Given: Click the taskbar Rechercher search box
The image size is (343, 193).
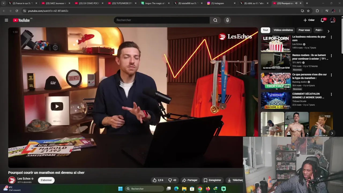Looking at the screenshot, I should (x=144, y=189).
